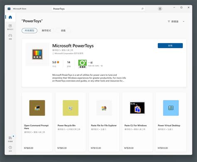
Task: Select the All categories filter pill
Action: [x=30, y=31]
